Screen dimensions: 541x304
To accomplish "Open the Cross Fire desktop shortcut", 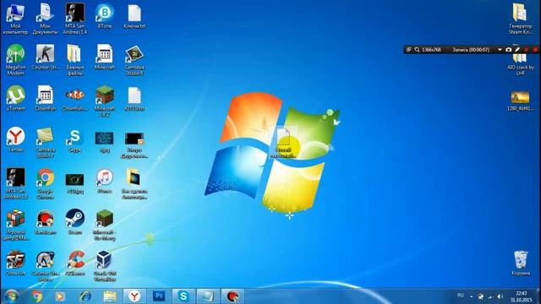I will (x=15, y=263).
